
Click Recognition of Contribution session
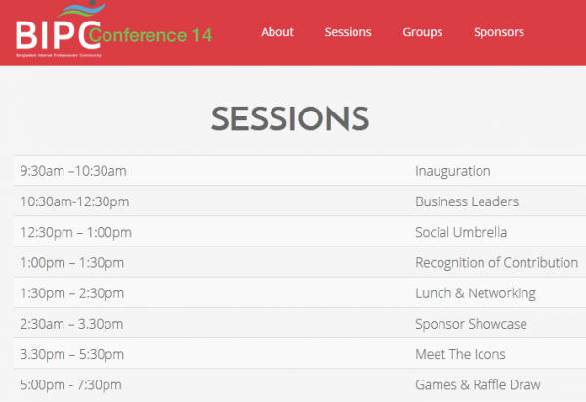[496, 262]
